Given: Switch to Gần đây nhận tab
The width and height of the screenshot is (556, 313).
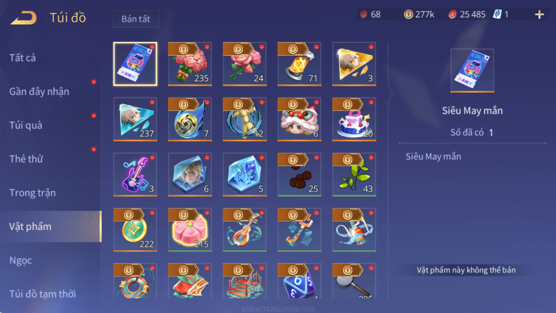Looking at the screenshot, I should 39,91.
